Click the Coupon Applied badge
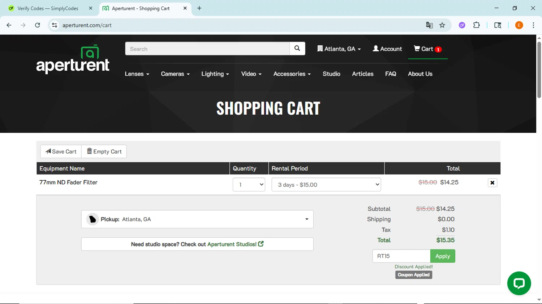542x304 pixels. pyautogui.click(x=414, y=275)
